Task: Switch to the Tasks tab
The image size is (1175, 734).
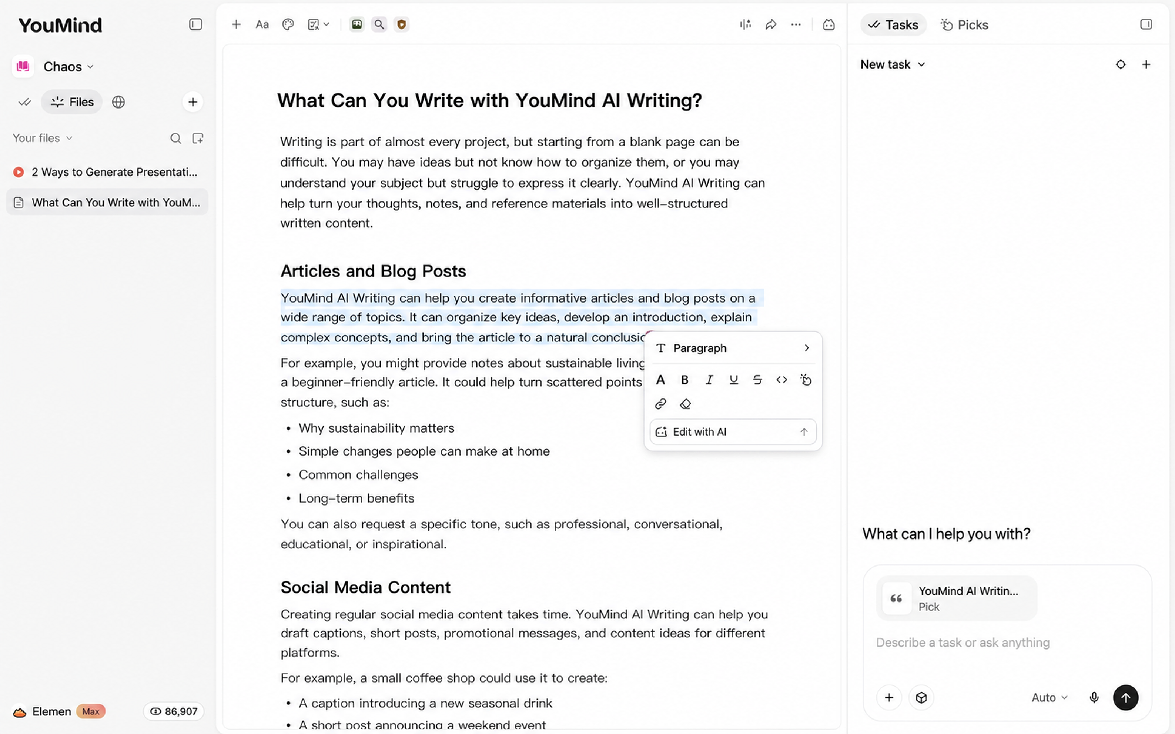Action: pos(893,25)
